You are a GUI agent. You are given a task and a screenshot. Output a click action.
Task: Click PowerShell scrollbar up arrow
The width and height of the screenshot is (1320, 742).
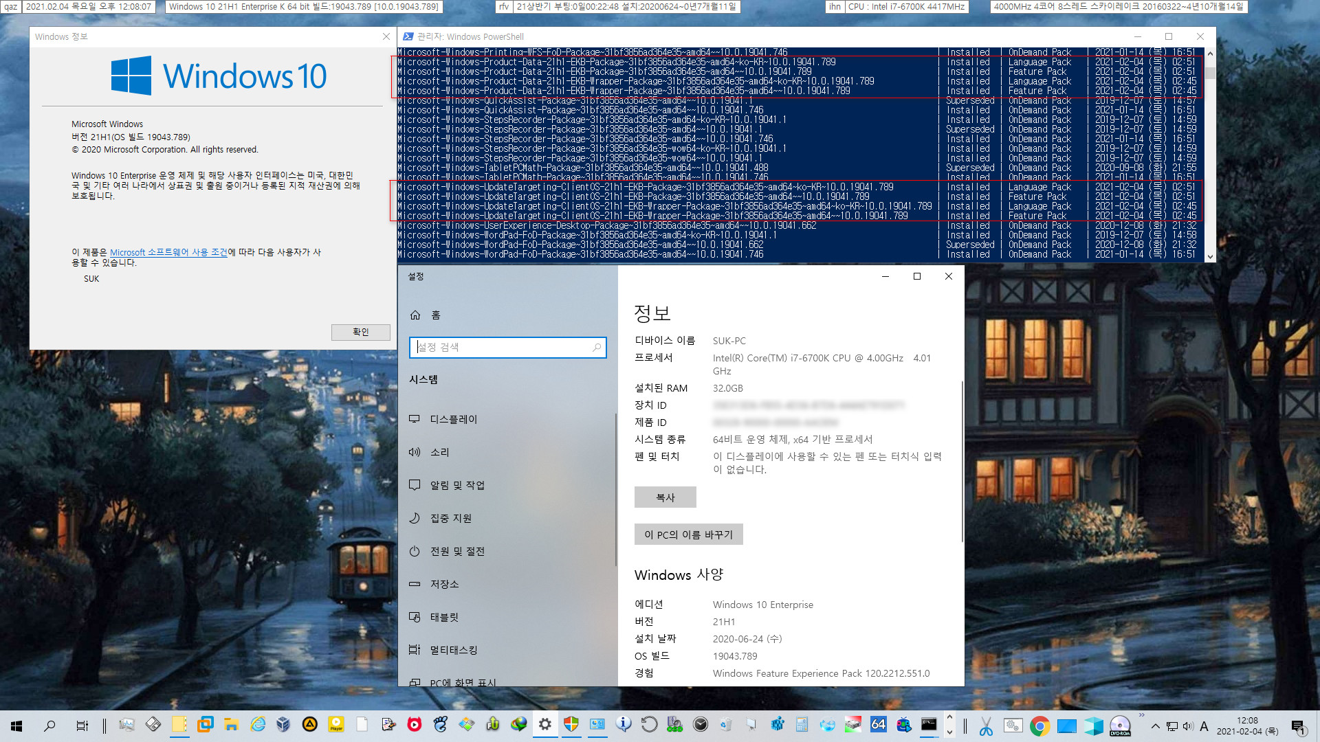tap(1210, 54)
